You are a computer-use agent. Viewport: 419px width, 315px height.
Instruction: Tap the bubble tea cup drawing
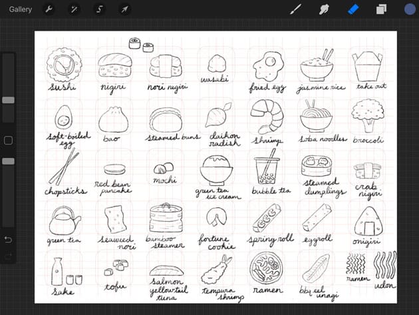(267, 166)
